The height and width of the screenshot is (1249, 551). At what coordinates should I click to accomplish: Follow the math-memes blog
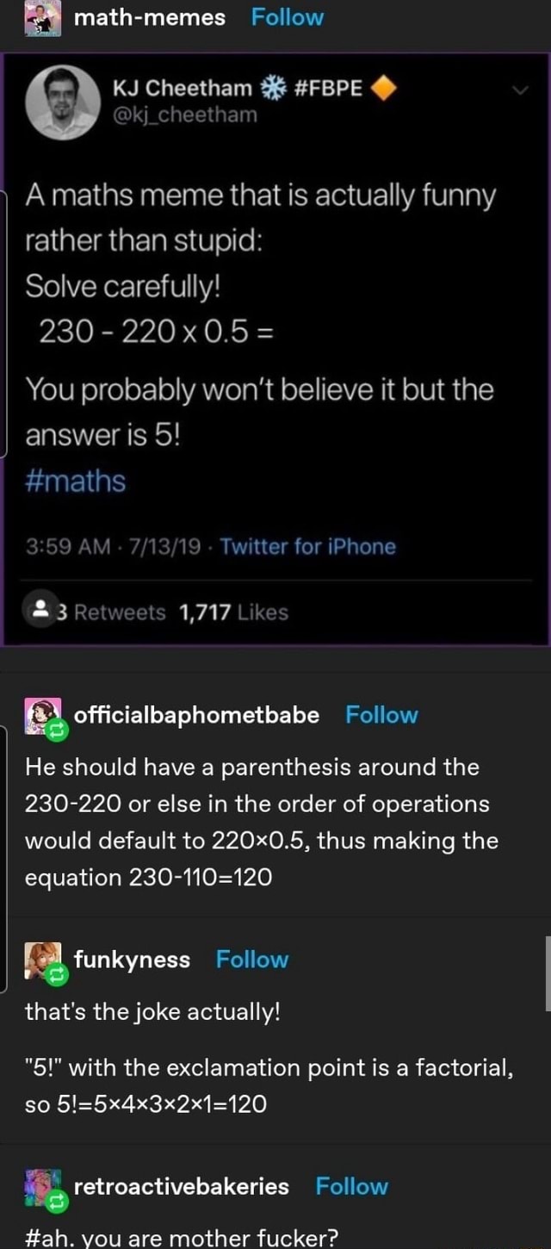click(287, 16)
